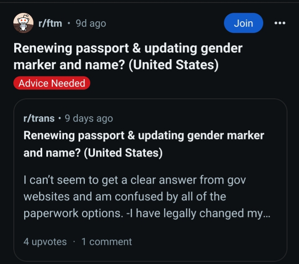Select the 'I can't seem to get' line

point(134,180)
